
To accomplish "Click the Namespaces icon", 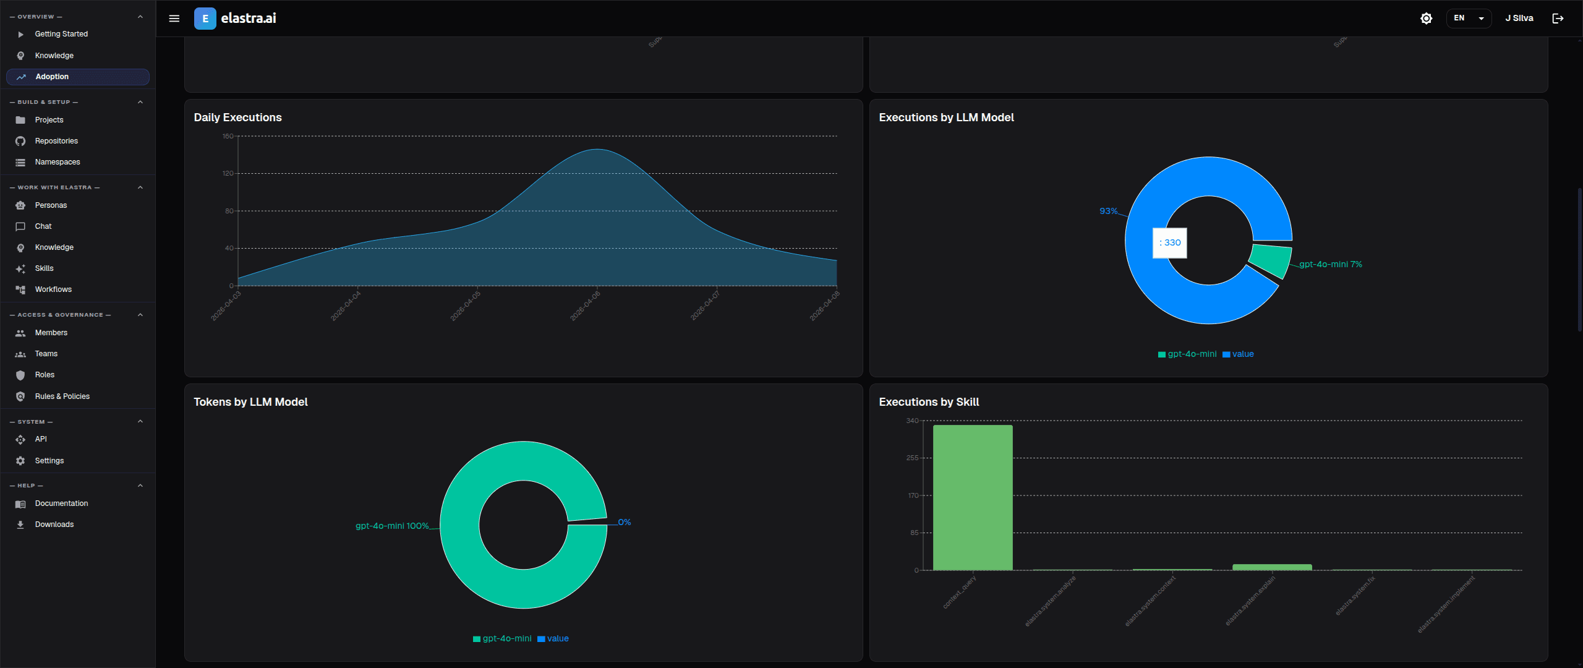I will click(20, 161).
